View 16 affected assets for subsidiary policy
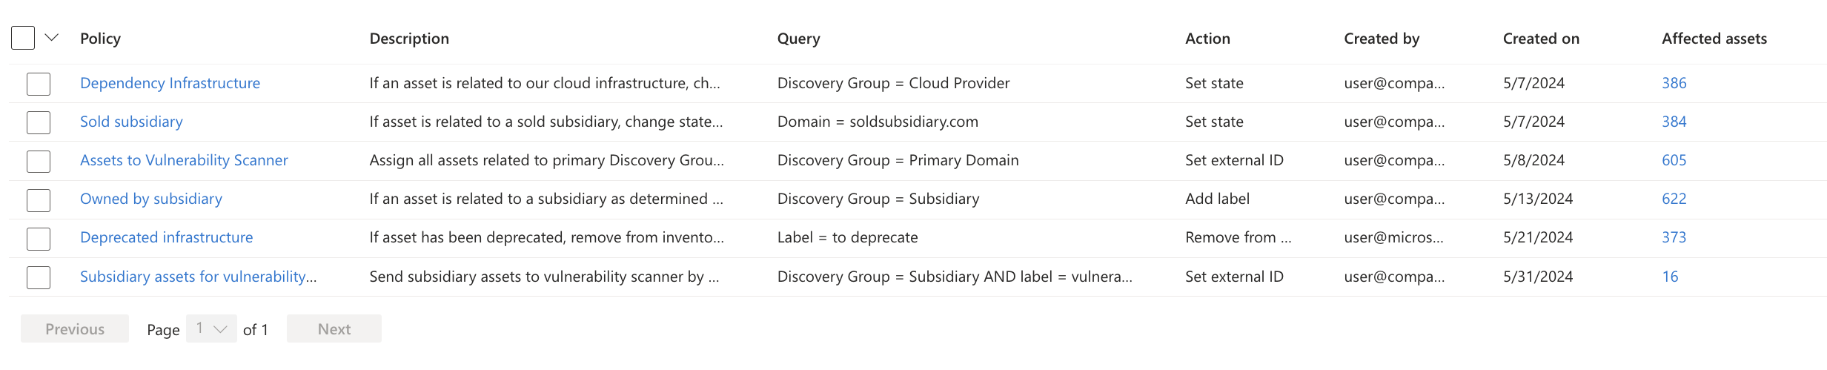 click(x=1670, y=277)
